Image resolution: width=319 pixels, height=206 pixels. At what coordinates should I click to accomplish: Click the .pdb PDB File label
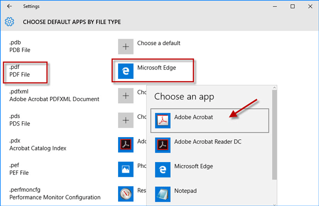20,46
